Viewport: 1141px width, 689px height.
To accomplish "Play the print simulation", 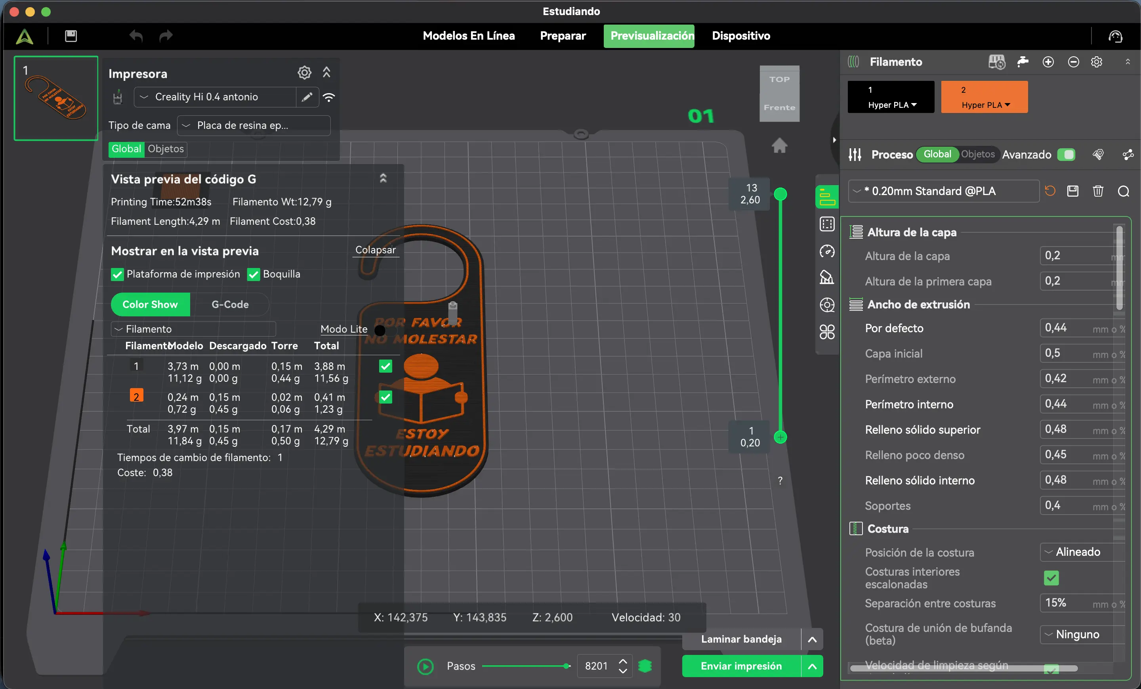I will coord(425,666).
